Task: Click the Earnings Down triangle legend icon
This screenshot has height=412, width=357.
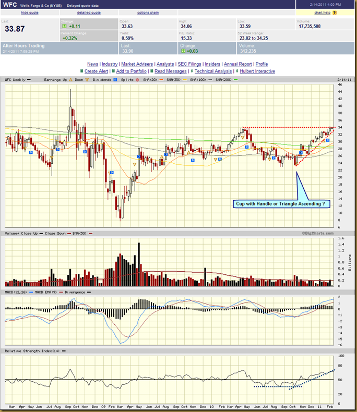Action: [x=87, y=80]
